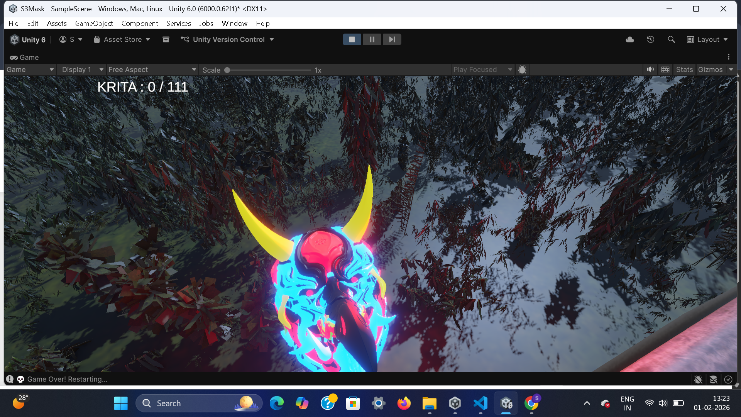Open Unity Version Control button
741x417 pixels.
227,39
